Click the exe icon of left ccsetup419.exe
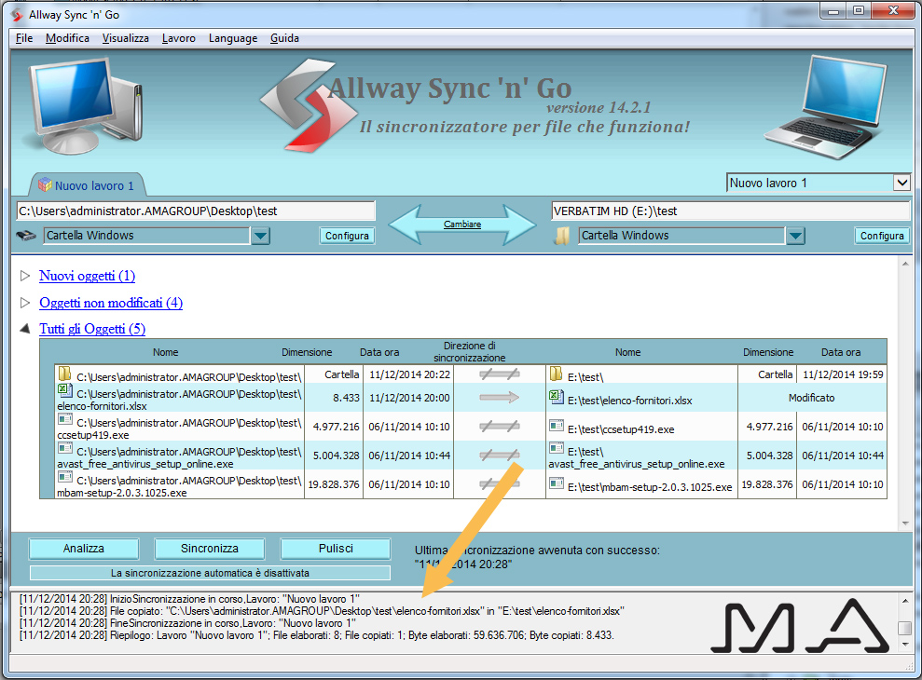Screen dimensions: 922x680 coord(64,419)
